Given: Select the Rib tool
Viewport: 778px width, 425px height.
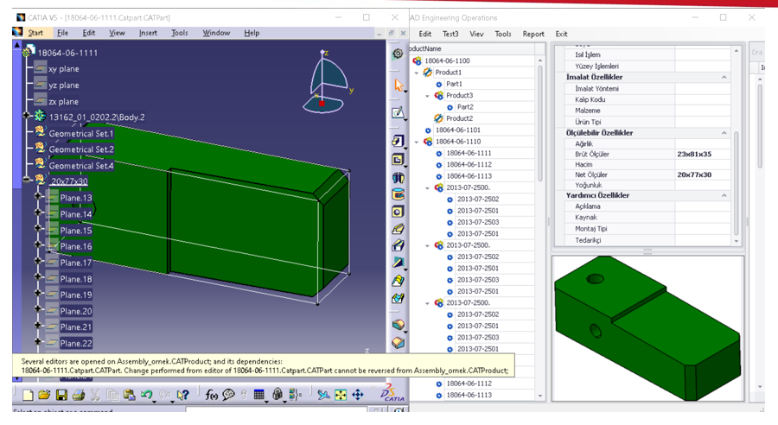Looking at the screenshot, I should click(x=398, y=229).
